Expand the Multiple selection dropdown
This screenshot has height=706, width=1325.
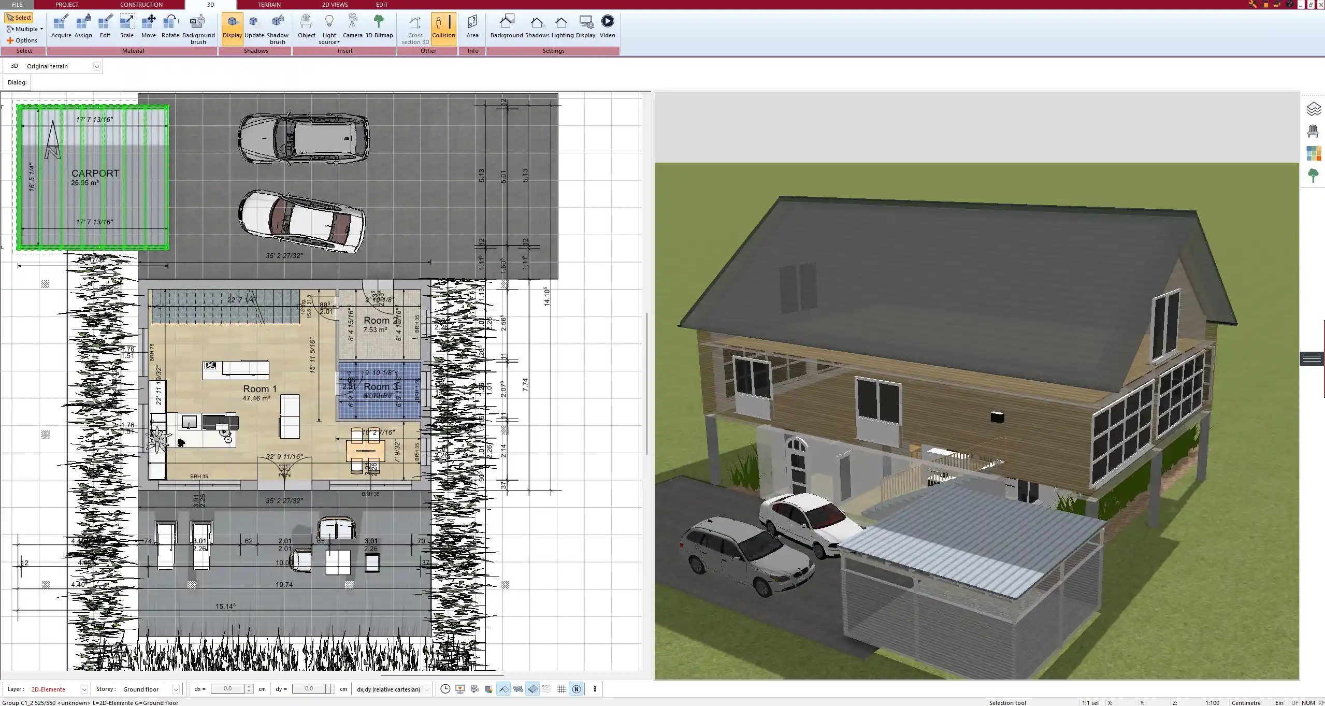pyautogui.click(x=41, y=29)
